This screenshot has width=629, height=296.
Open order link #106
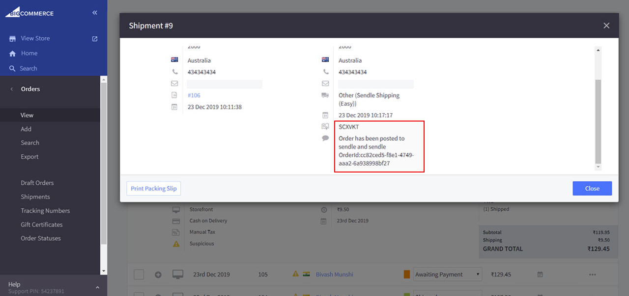click(x=194, y=96)
